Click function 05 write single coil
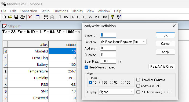Viewport: 189px width, 102px height. point(66,17)
